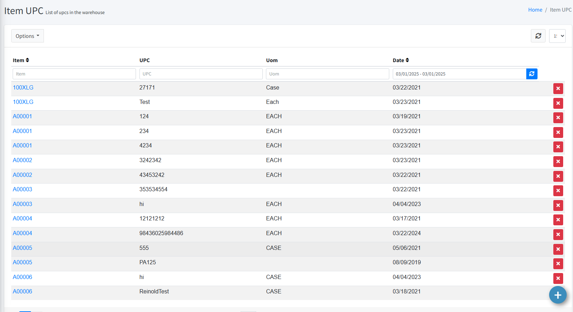
Task: Reset the date range filter with the blue icon
Action: tap(532, 74)
